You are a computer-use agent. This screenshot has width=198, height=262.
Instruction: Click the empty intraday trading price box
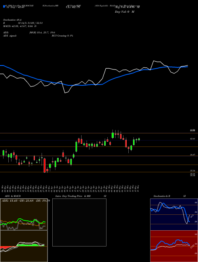pyautogui.click(x=79, y=222)
